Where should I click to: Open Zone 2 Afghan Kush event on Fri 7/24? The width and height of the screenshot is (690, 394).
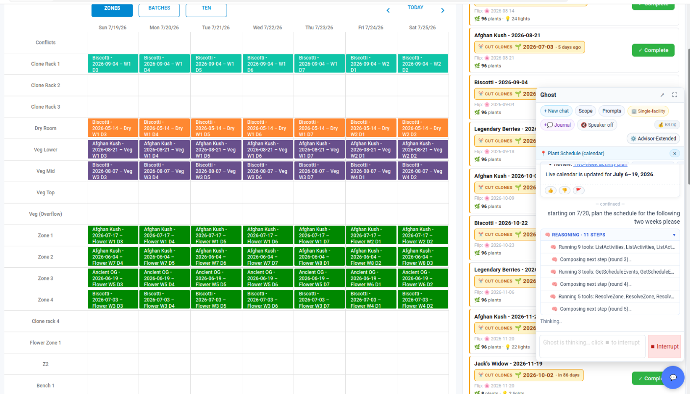coord(371,257)
